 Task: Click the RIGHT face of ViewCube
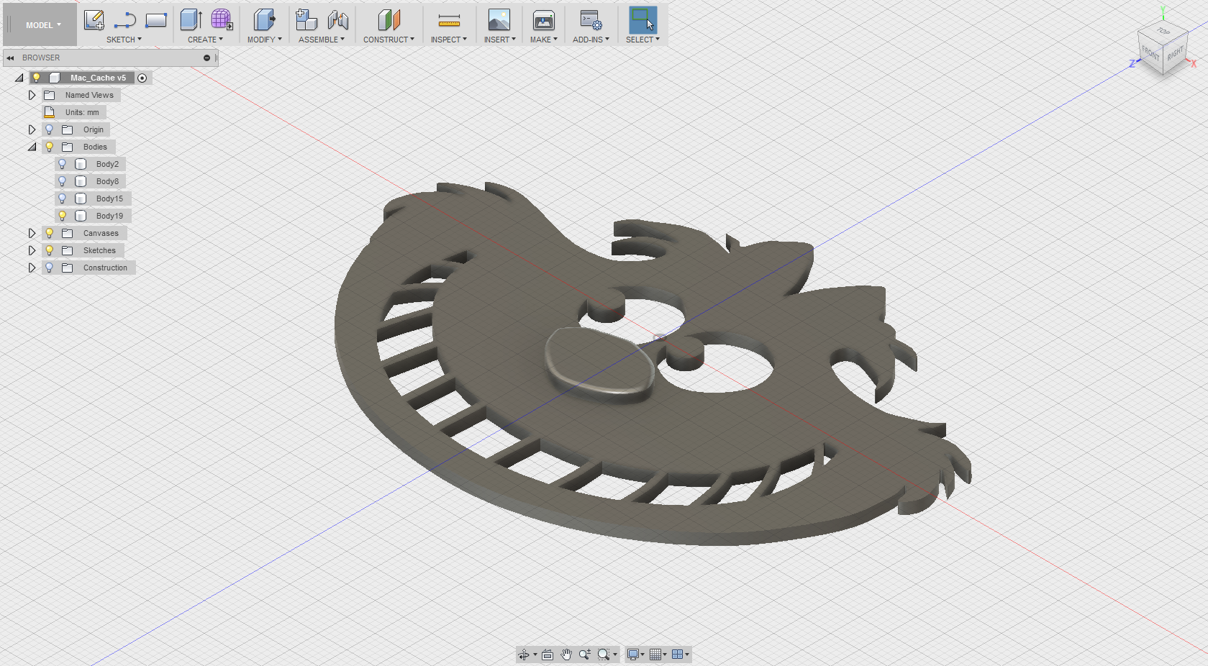click(1175, 54)
